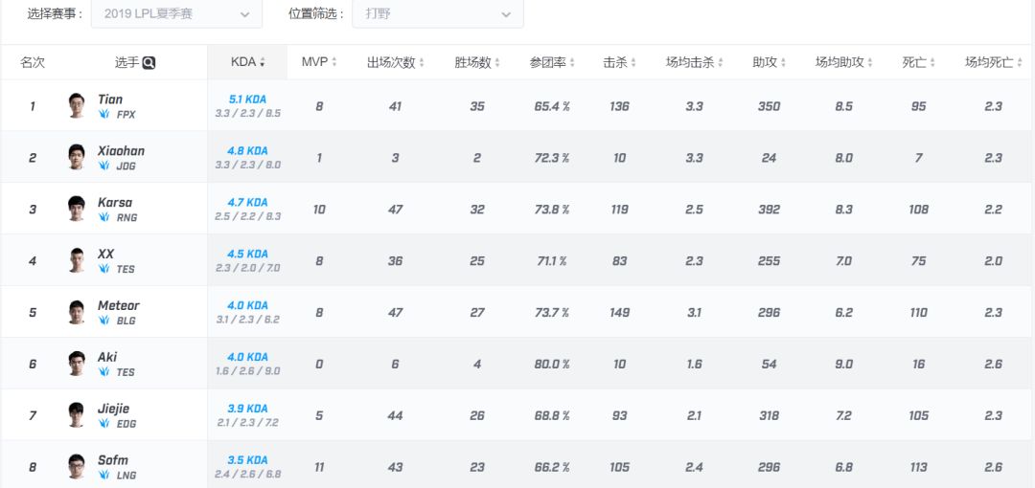
Task: Open the 2019 LPL夏季赛 event dropdown
Action: [x=176, y=13]
